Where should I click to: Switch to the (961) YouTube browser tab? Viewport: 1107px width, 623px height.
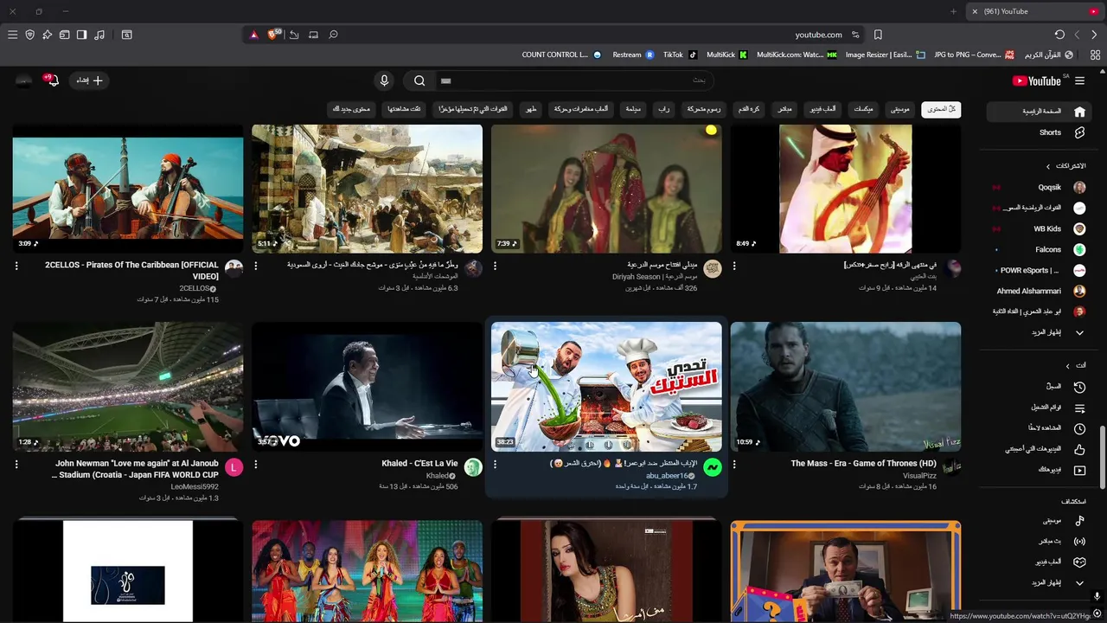1033,11
